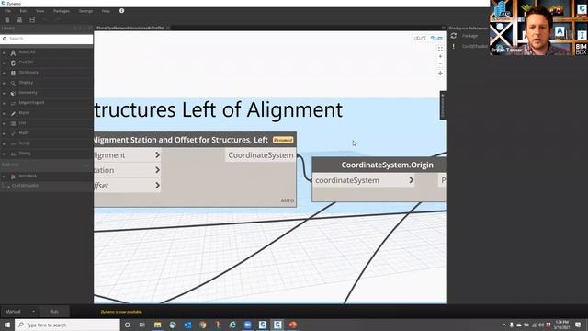Click the Save toolbar icon
This screenshot has width=588, height=331.
(x=32, y=19)
